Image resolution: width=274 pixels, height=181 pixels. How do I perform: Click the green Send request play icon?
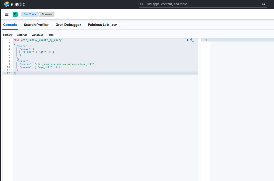point(188,40)
